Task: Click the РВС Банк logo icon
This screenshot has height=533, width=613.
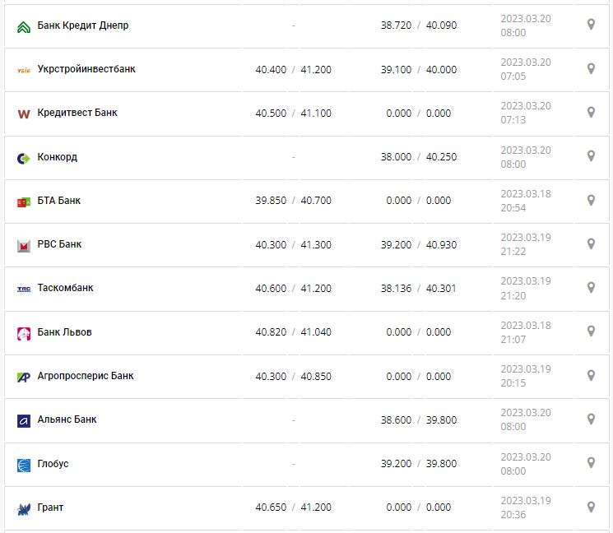Action: pos(23,245)
